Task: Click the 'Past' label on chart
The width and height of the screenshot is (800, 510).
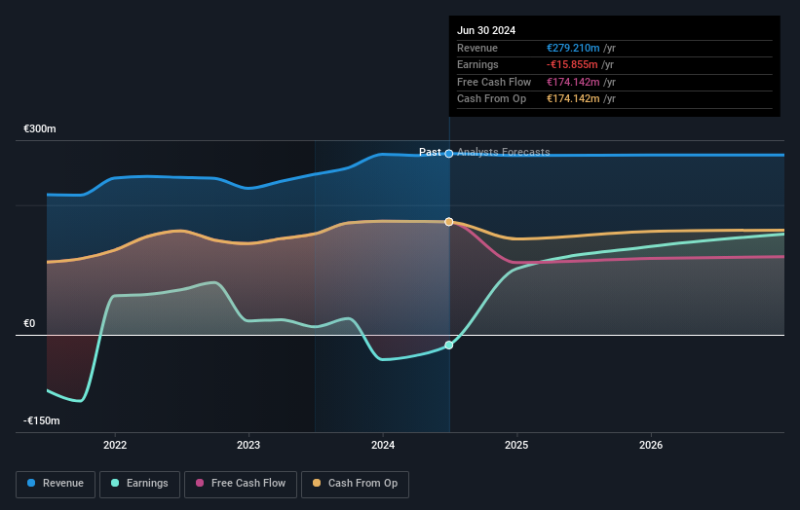Action: point(430,152)
